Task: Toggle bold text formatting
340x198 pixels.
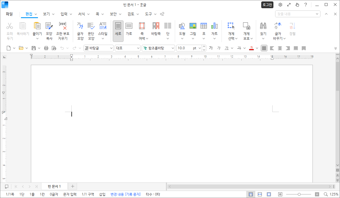Action: [x=211, y=48]
